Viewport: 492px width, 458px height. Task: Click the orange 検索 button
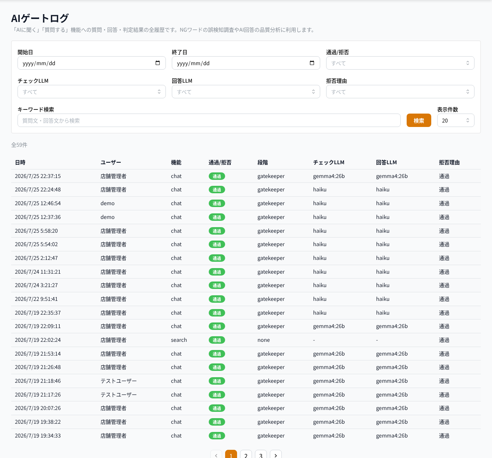[419, 120]
